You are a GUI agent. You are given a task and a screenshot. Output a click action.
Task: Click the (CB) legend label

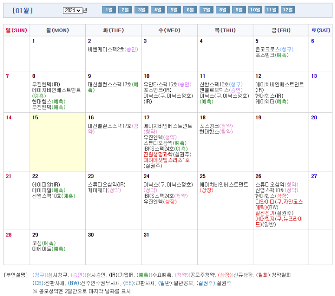[x=38, y=283]
